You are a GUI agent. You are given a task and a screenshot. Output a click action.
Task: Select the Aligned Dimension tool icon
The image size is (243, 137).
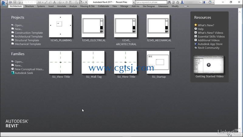(46, 2)
